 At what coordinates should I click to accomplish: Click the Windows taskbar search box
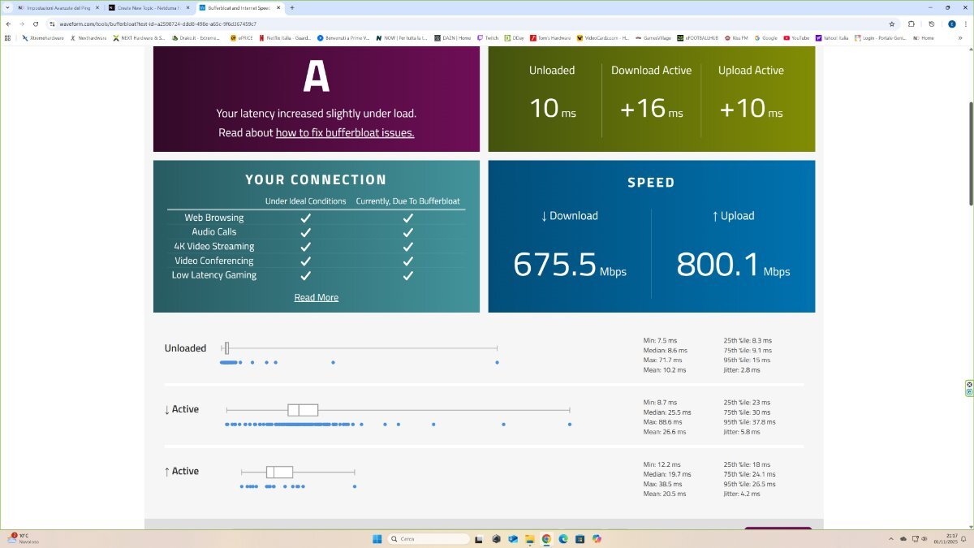[x=429, y=539]
